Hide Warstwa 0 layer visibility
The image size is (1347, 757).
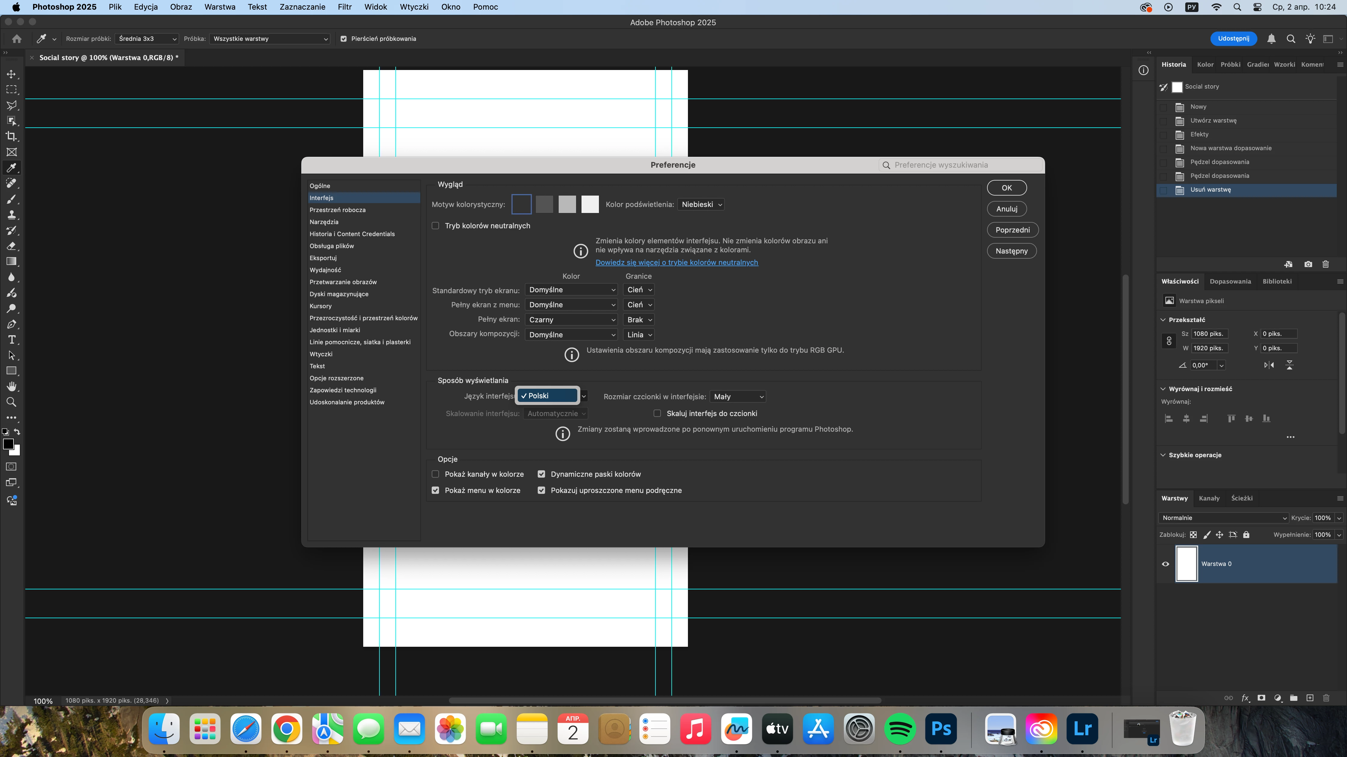(x=1165, y=564)
